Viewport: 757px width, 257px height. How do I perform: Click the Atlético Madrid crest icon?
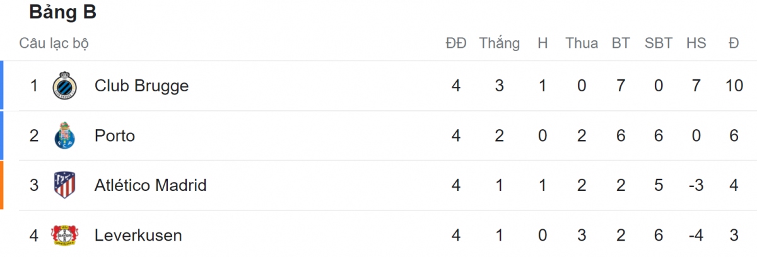64,185
